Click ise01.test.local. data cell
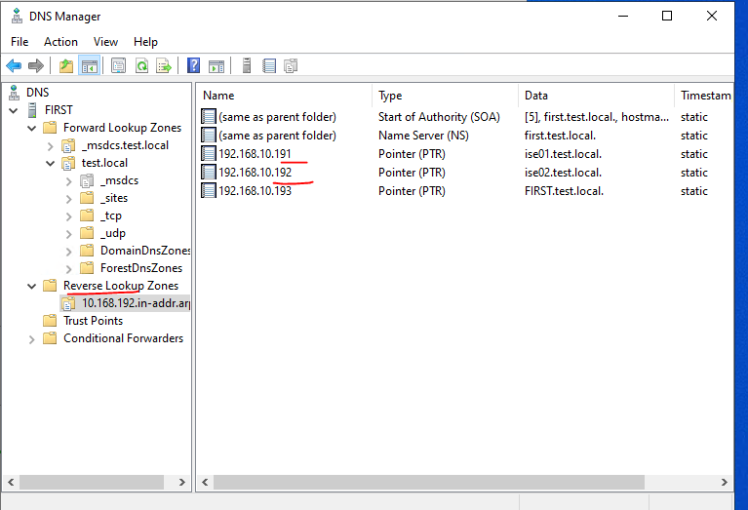 [x=563, y=154]
